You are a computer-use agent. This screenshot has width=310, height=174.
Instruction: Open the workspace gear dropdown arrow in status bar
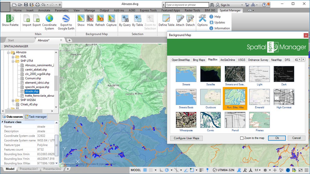[270, 170]
